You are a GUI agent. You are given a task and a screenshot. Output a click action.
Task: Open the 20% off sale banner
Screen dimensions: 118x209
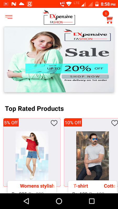click(x=59, y=60)
